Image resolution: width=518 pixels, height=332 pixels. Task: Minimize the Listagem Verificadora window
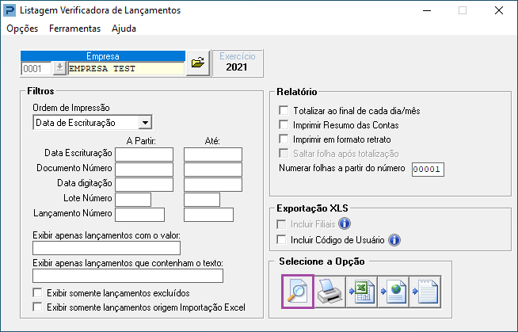[427, 10]
